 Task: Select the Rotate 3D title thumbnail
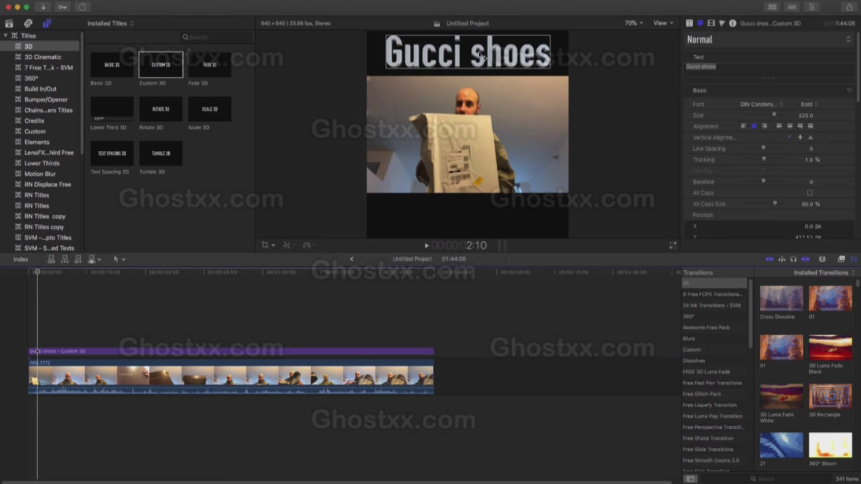click(161, 109)
